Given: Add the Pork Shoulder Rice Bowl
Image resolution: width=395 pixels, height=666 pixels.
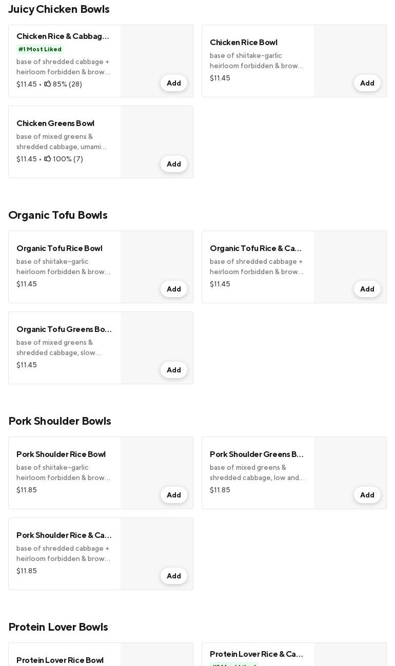Looking at the screenshot, I should click(174, 495).
